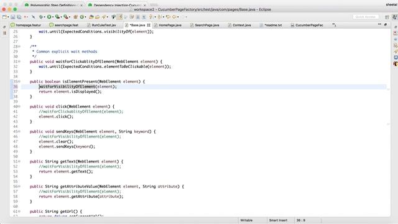Image resolution: width=398 pixels, height=224 pixels.
Task: Open the Run configurations dropdown arrow
Action: click(x=53, y=17)
